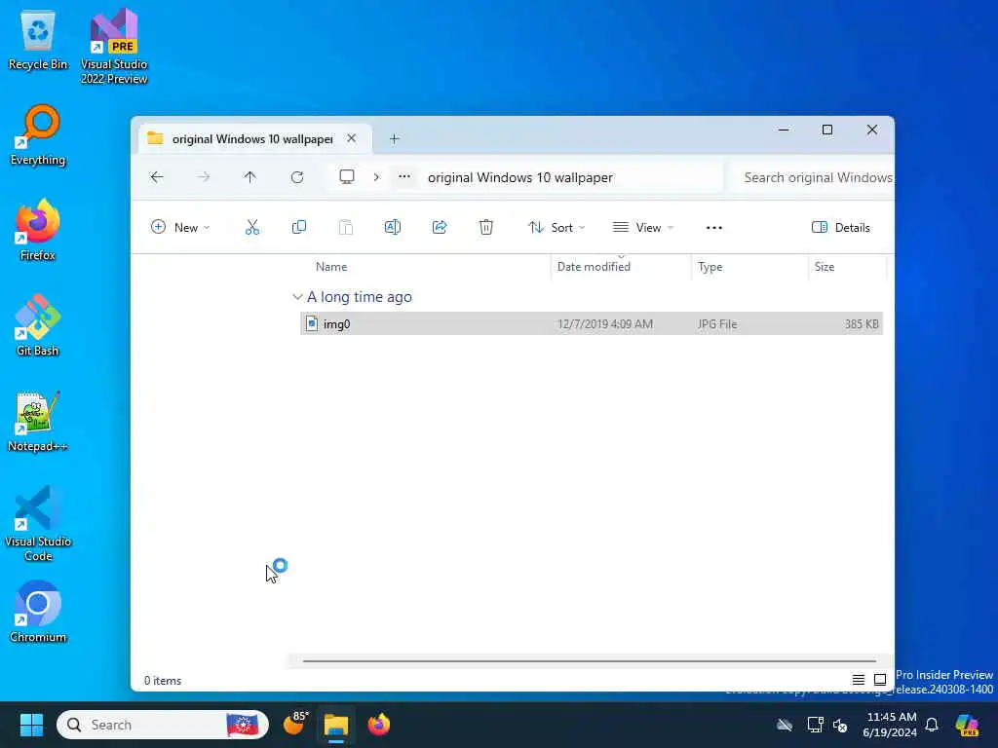Collapse the 'A long time ago' group
The image size is (998, 748).
coord(297,296)
